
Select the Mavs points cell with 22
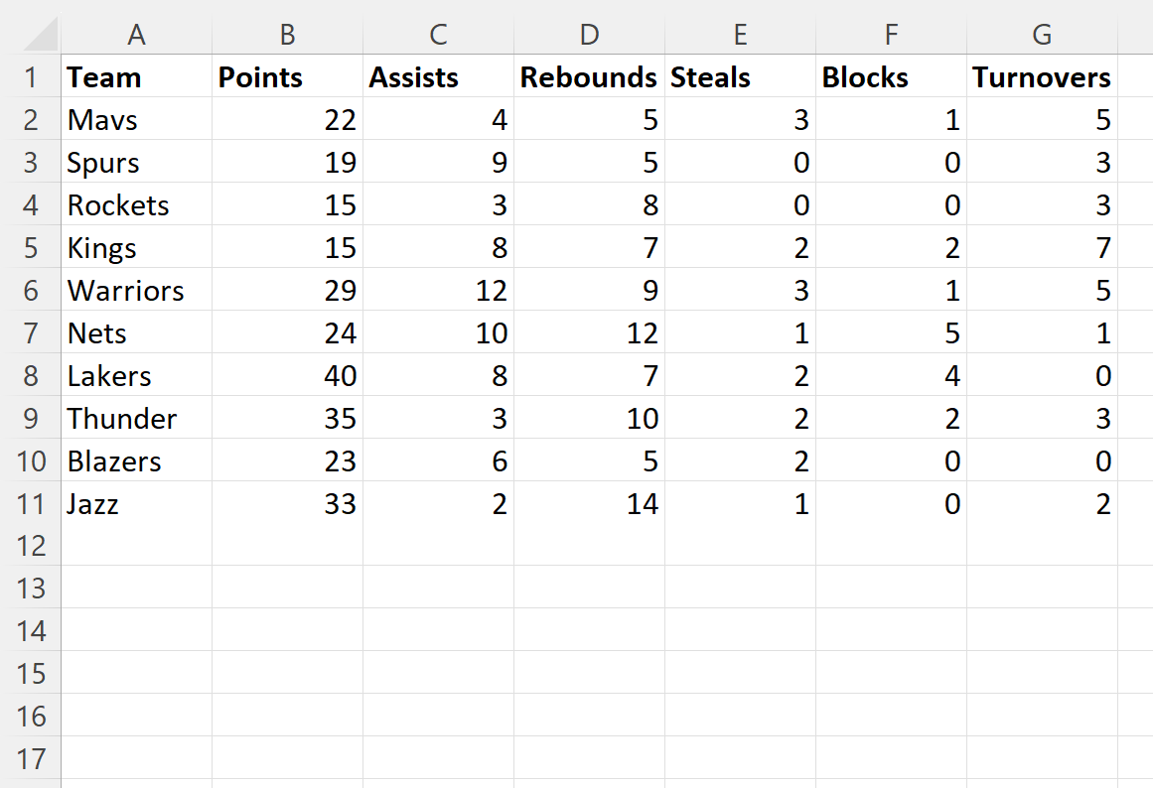click(x=288, y=119)
